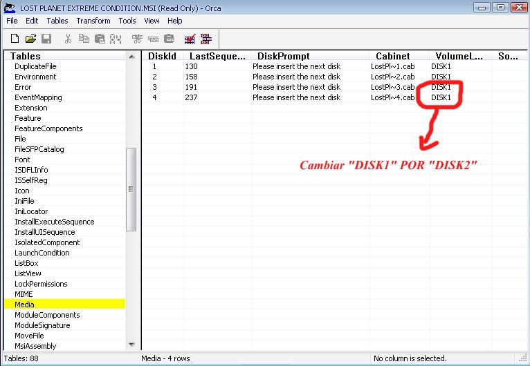
Task: Click the LostPl~1.cab cabinet cell
Action: tap(393, 66)
